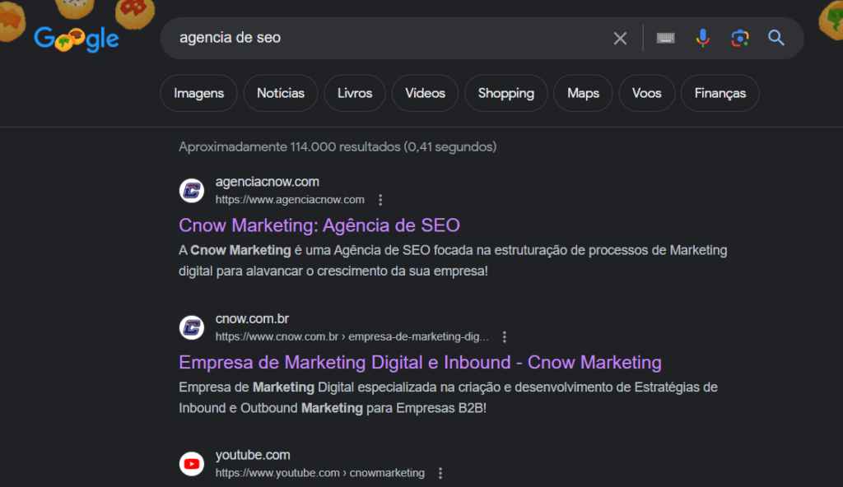The width and height of the screenshot is (843, 487).
Task: Click the youtube.com cnowmarketing URL
Action: tap(320, 473)
